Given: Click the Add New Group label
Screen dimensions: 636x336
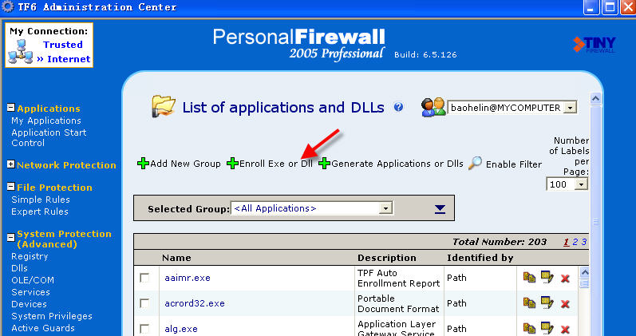Looking at the screenshot, I should pos(185,164).
